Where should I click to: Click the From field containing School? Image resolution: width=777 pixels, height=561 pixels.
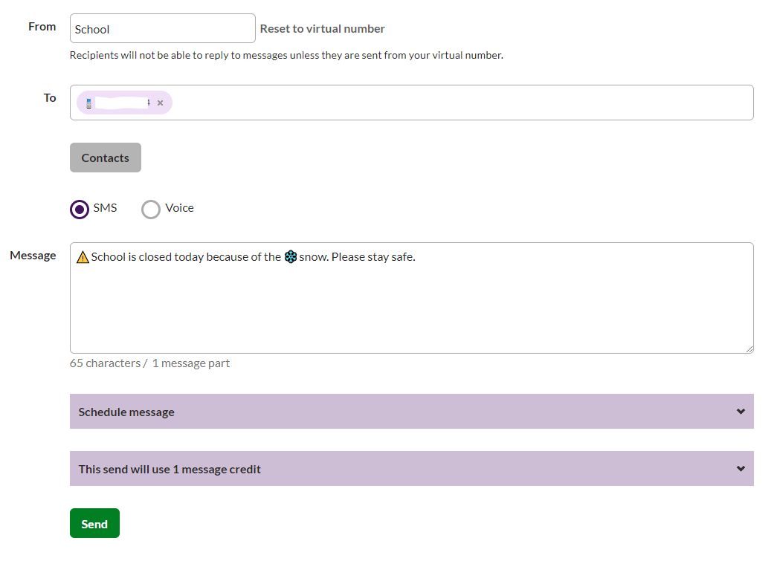[162, 29]
